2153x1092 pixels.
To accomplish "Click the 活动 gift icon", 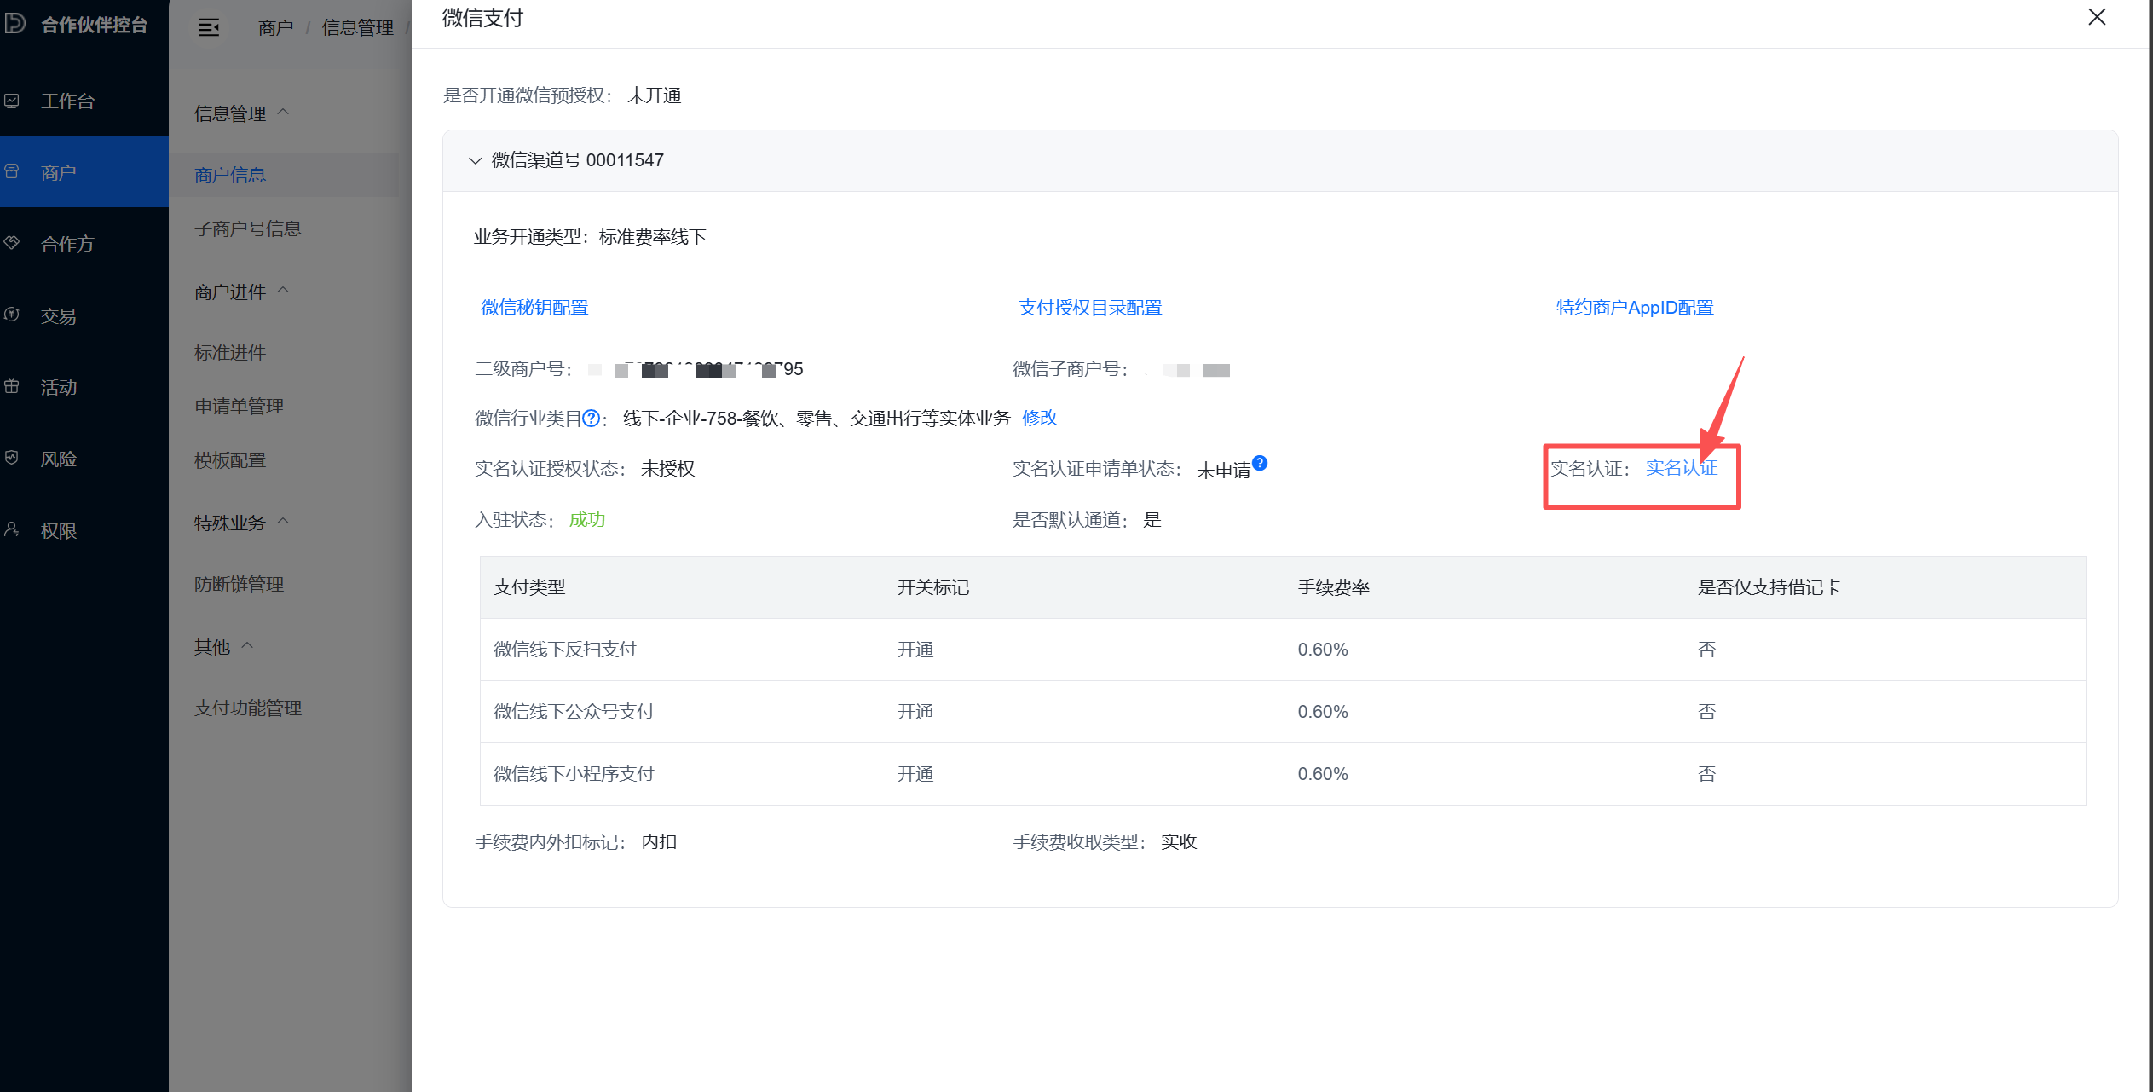I will click(12, 386).
